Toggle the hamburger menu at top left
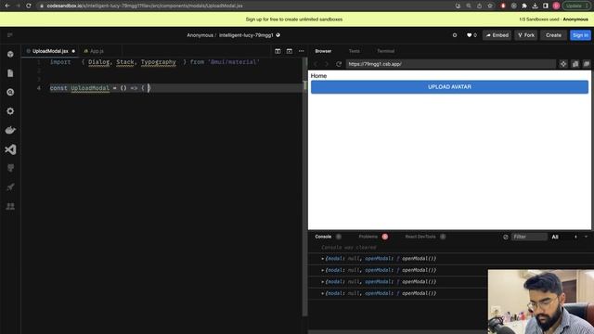This screenshot has height=334, width=594. point(10,35)
